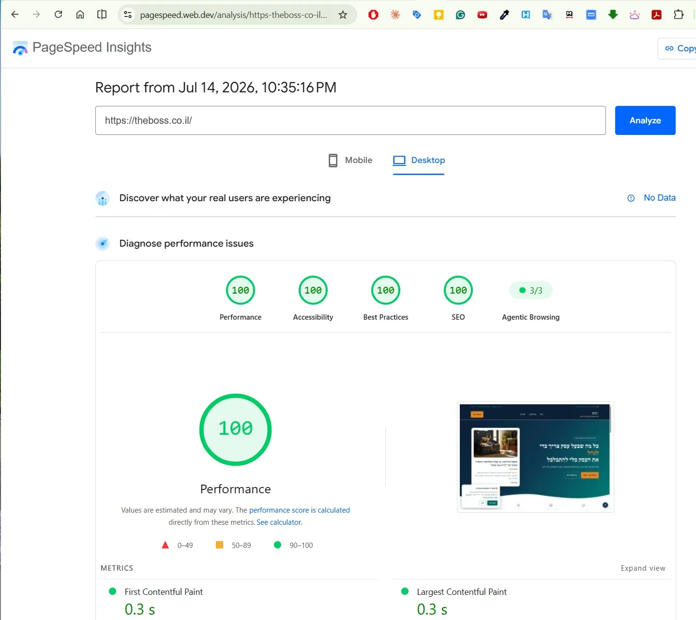The width and height of the screenshot is (696, 620).
Task: Open the yellow Google Keep extension
Action: 439,15
